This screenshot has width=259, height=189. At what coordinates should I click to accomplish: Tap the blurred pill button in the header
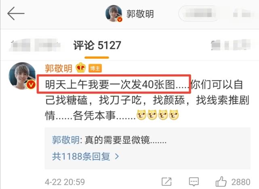point(199,13)
